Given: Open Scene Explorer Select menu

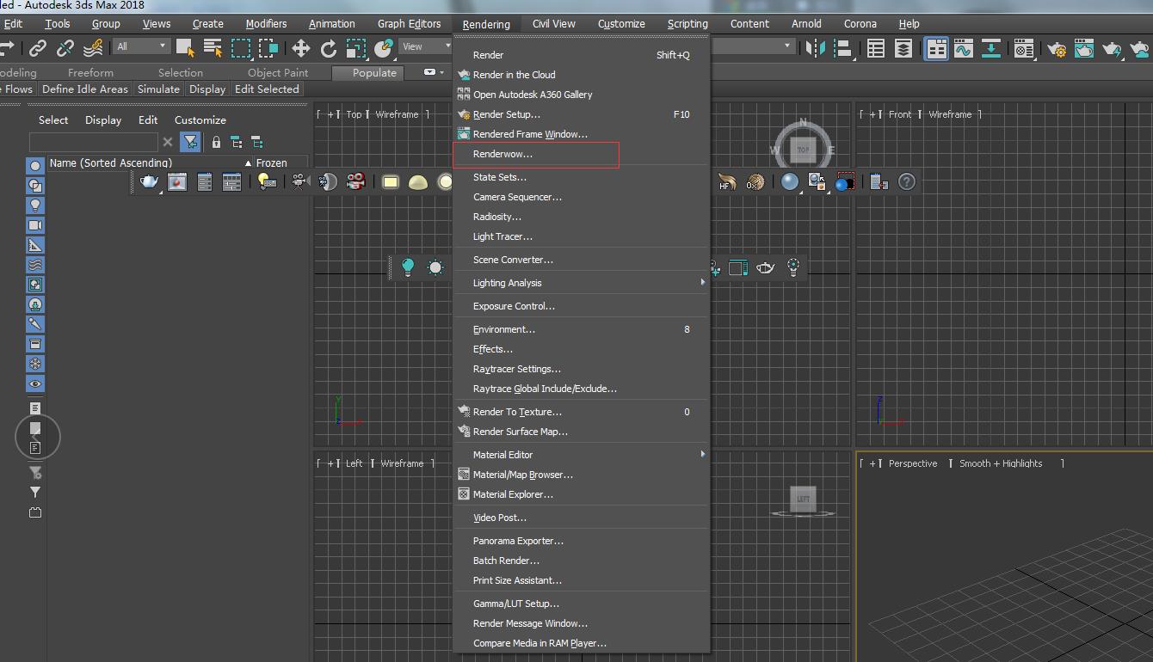Looking at the screenshot, I should [x=53, y=120].
